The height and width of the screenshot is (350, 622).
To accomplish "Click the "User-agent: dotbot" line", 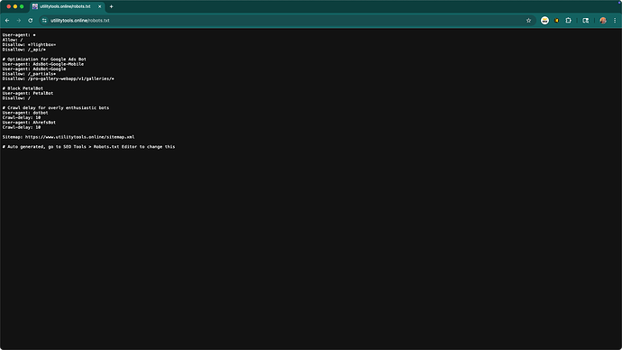I will click(x=25, y=113).
